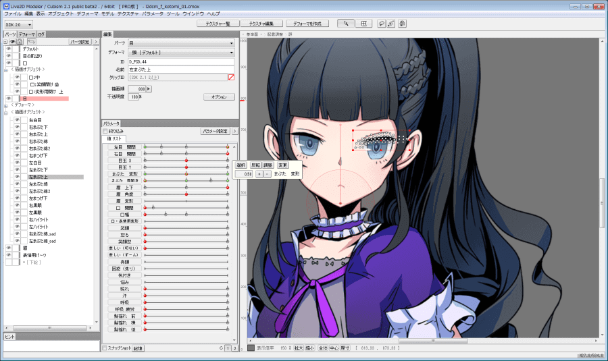This screenshot has height=361, width=608.
Task: Click the gray background color box in status bar
Action: coord(251,348)
